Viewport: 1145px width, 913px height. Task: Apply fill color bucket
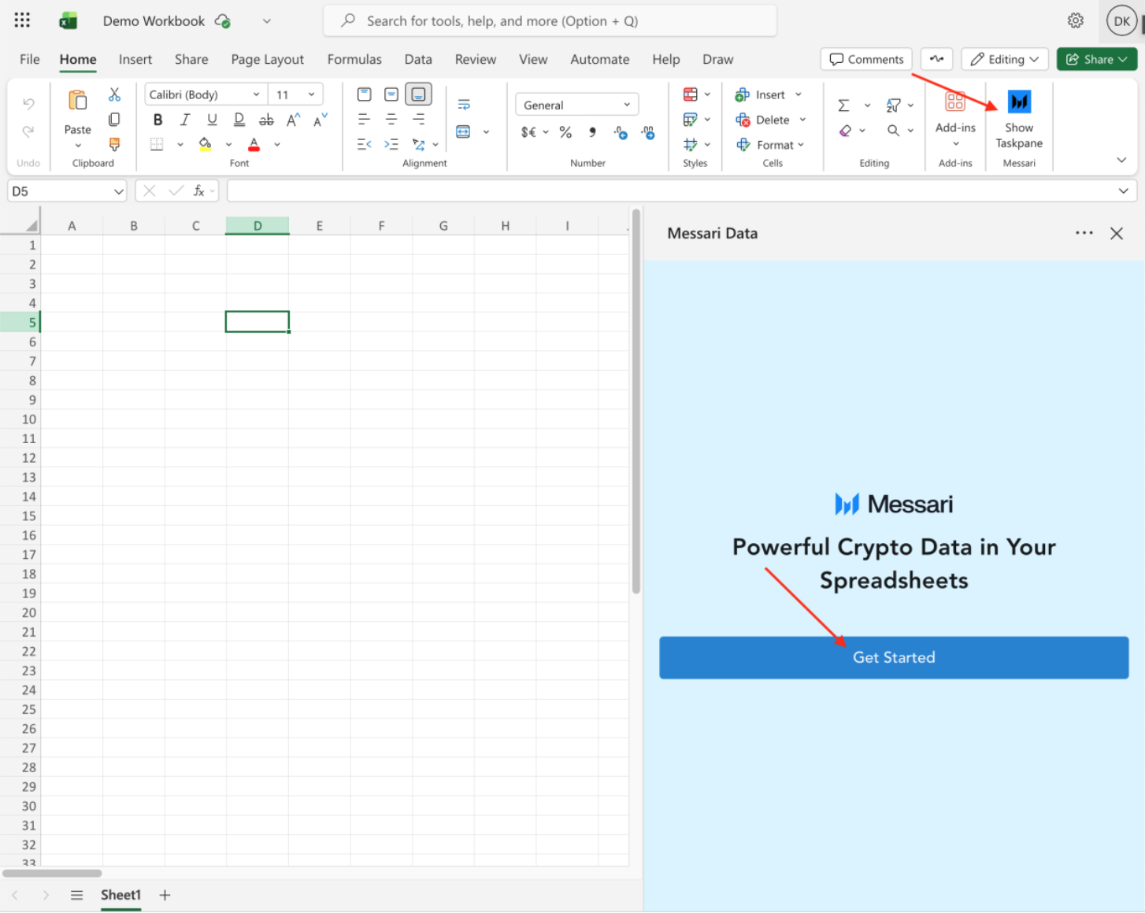pyautogui.click(x=205, y=144)
